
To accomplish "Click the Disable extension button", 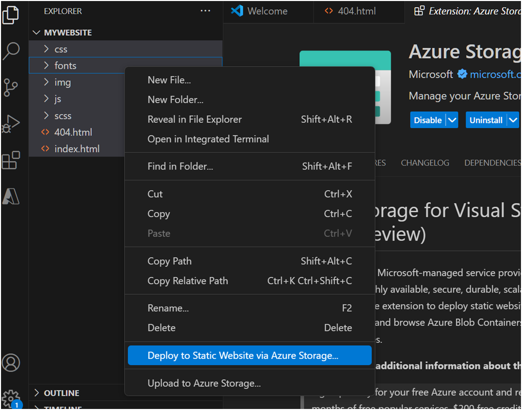I will click(428, 120).
